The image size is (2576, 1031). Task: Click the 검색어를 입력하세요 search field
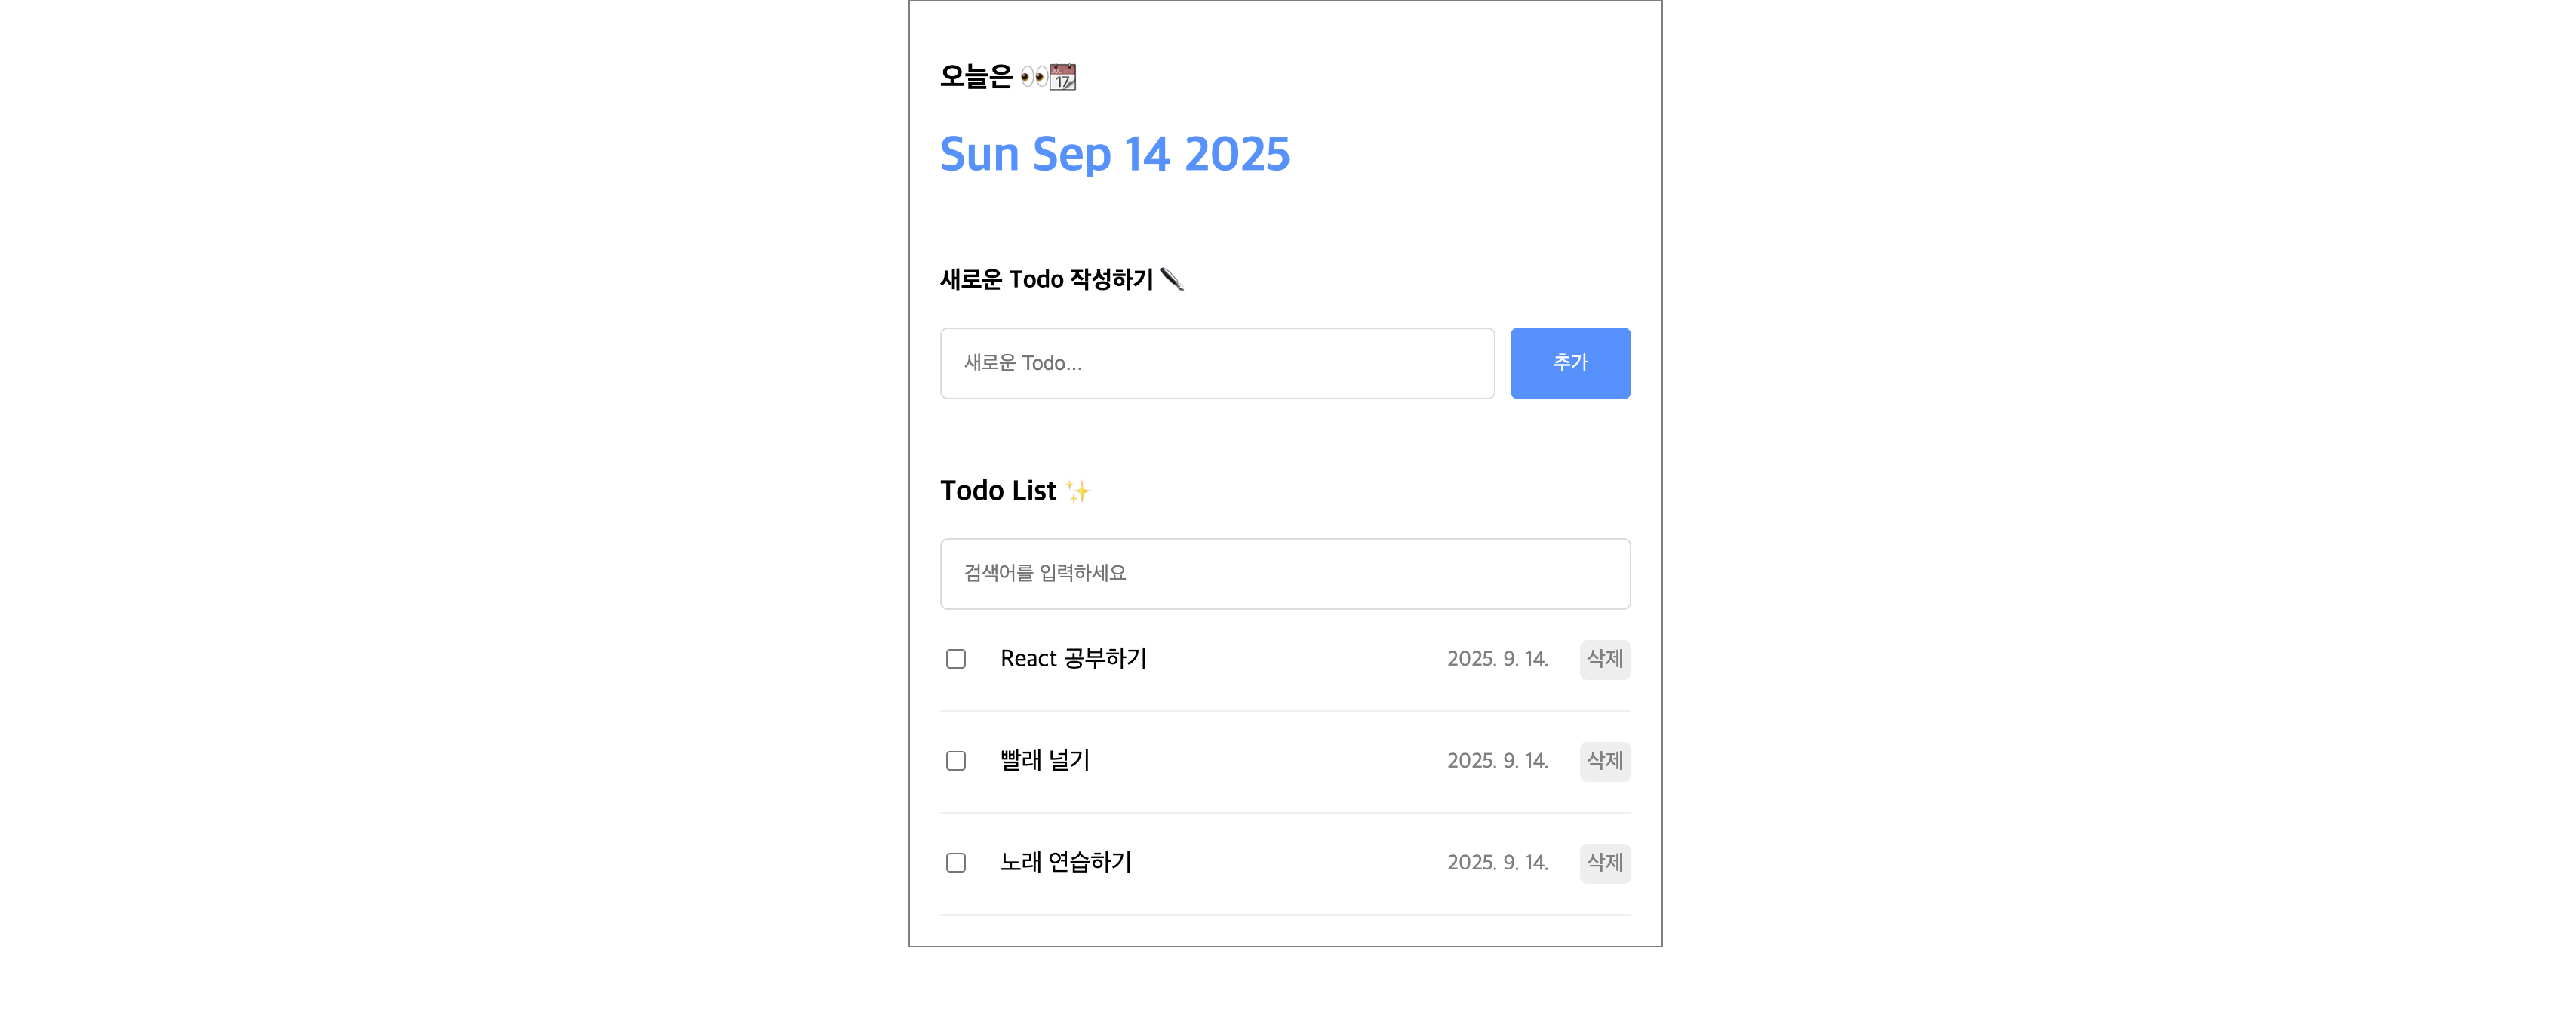tap(1284, 573)
